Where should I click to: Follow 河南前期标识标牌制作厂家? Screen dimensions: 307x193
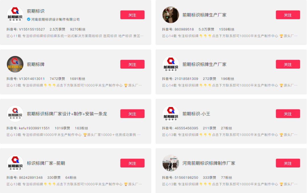[x=288, y=163]
